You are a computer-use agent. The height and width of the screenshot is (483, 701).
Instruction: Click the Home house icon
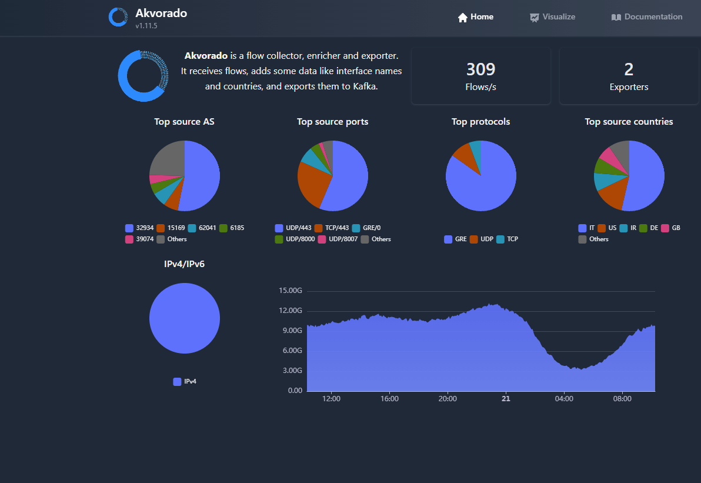pyautogui.click(x=463, y=17)
